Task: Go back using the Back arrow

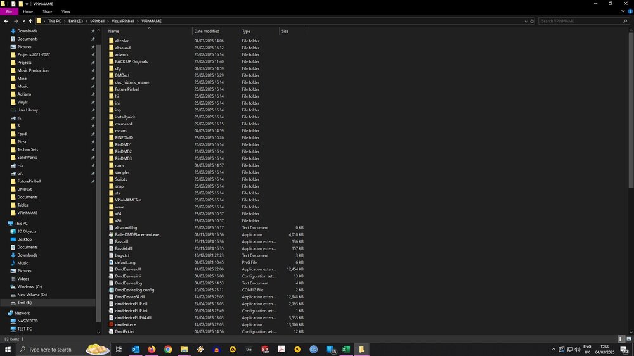Action: (6, 21)
